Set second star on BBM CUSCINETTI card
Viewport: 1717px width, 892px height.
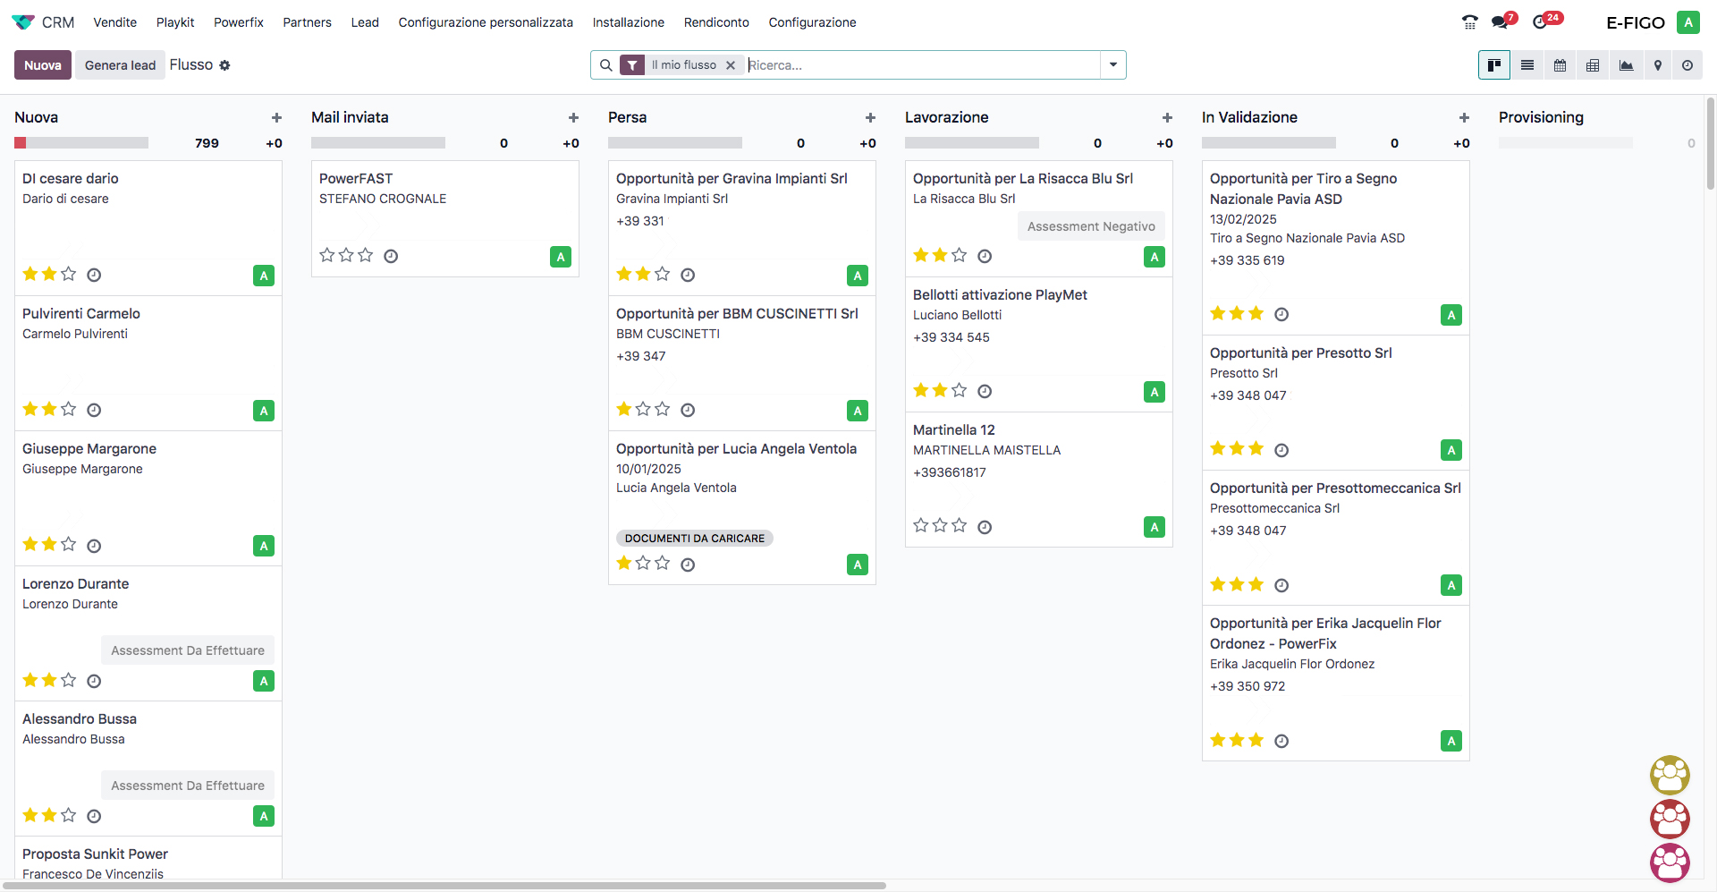643,409
